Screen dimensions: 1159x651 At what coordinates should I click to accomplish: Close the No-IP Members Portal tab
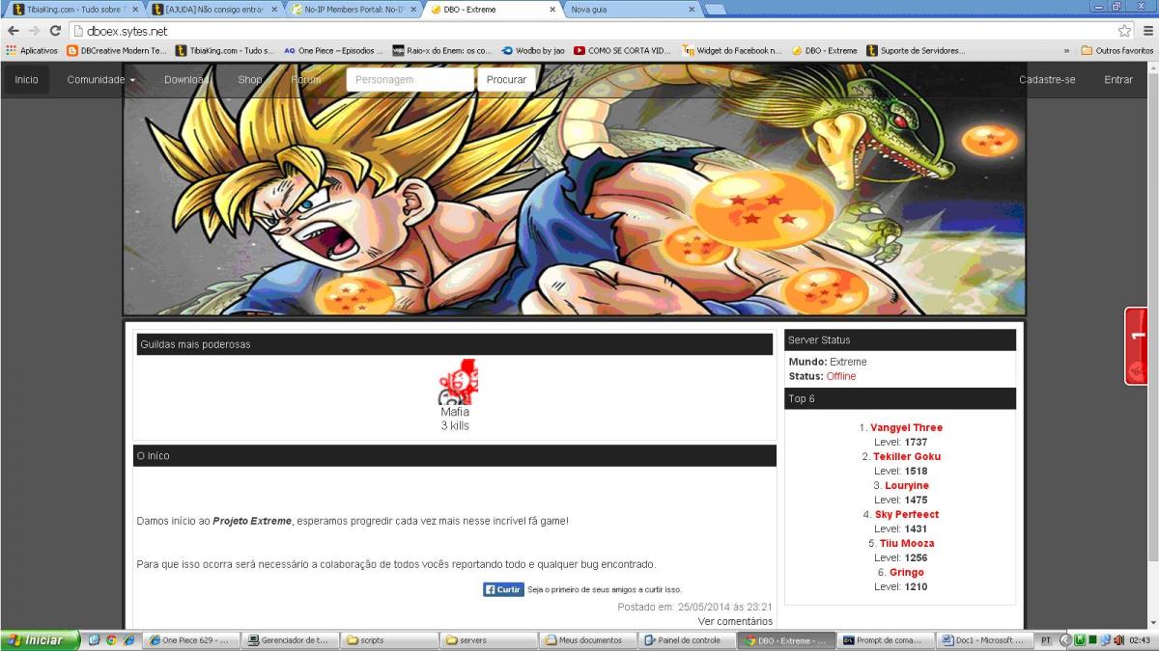[413, 10]
